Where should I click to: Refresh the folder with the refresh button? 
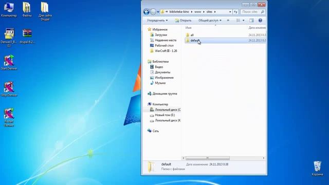[235, 12]
